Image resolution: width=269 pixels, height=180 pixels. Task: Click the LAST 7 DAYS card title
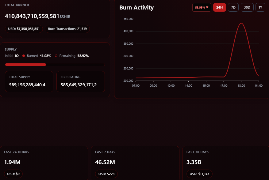tap(105, 152)
